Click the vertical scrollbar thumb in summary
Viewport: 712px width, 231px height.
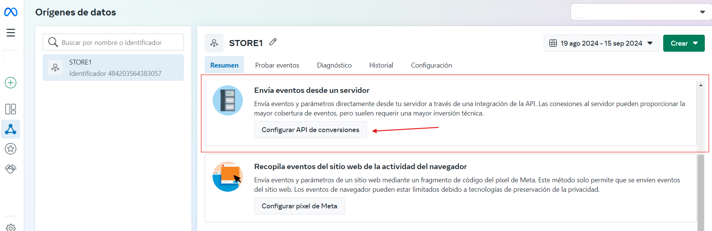[x=701, y=192]
